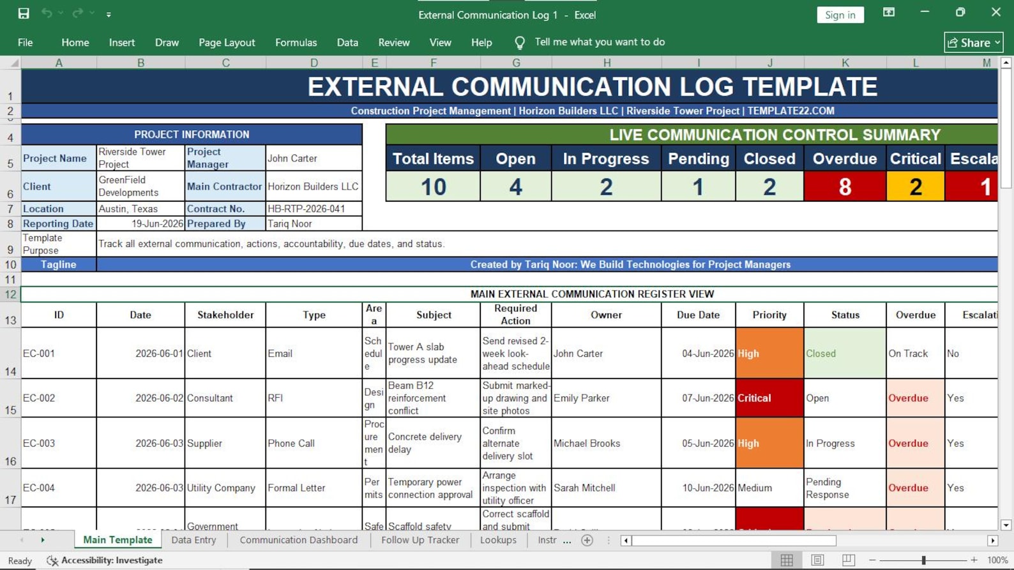Select the Tariq Noor prepared by cell

(314, 223)
